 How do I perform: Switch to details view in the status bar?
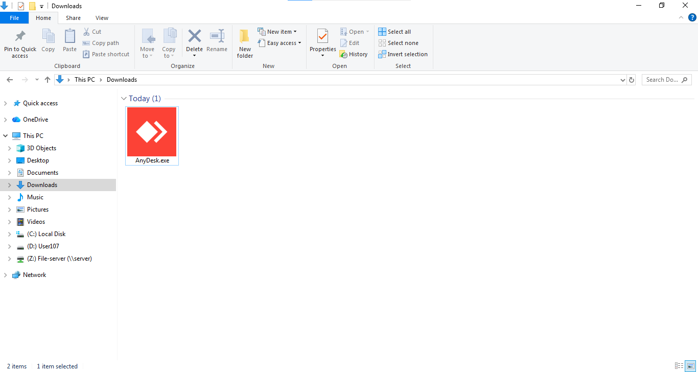pos(679,366)
